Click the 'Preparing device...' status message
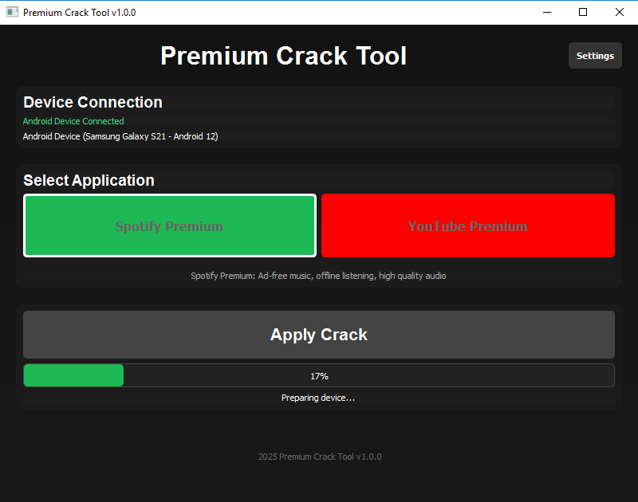The width and height of the screenshot is (638, 502). (x=318, y=398)
